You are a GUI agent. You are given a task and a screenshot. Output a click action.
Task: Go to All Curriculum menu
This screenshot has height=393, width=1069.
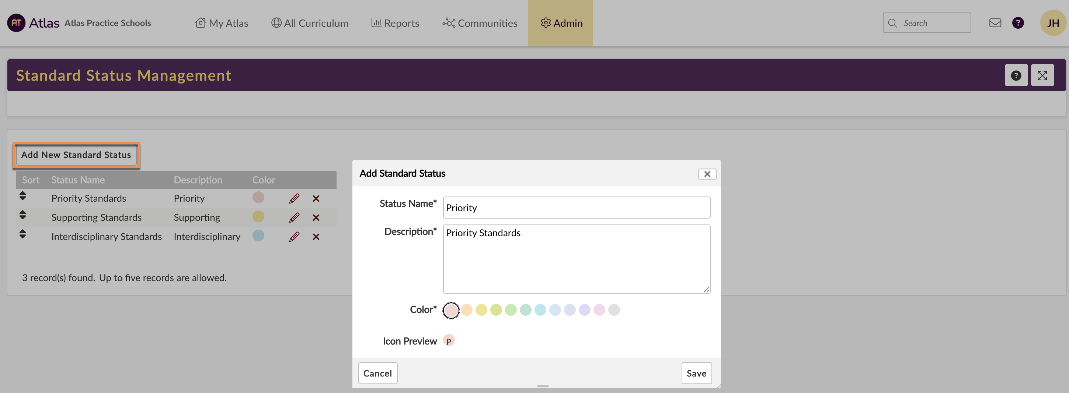click(310, 23)
